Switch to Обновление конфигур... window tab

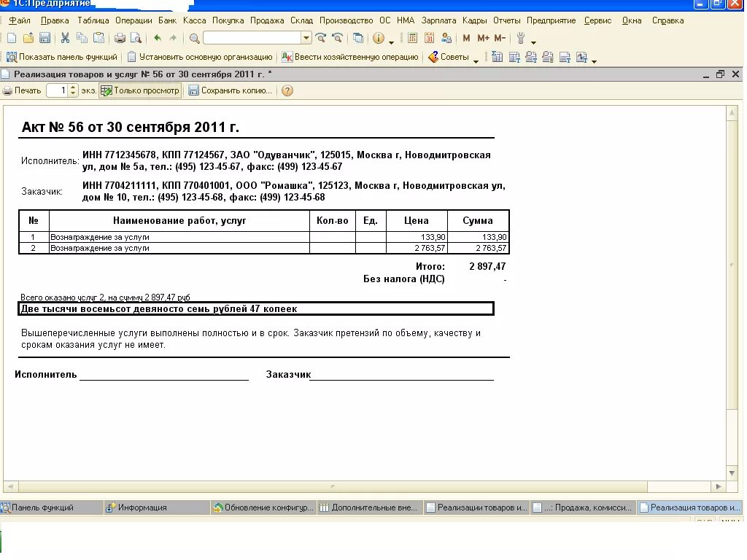[263, 507]
